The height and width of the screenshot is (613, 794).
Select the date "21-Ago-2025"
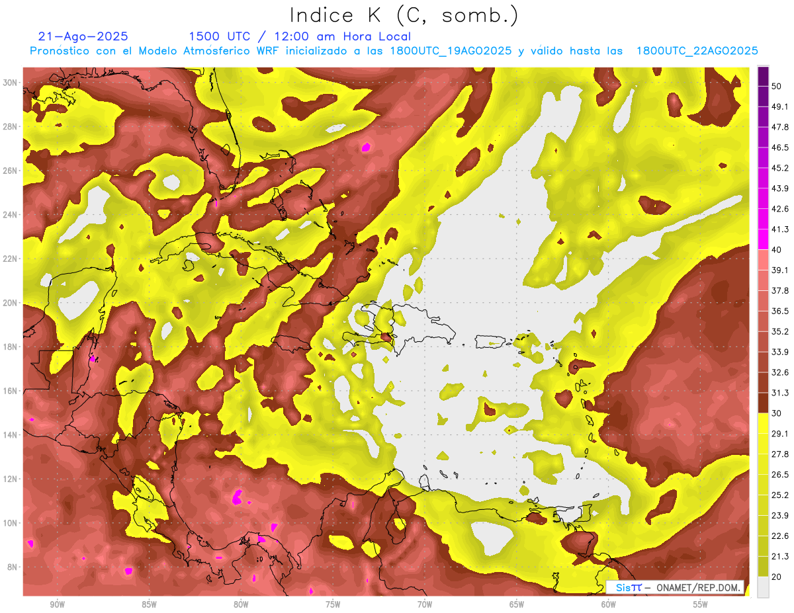83,36
